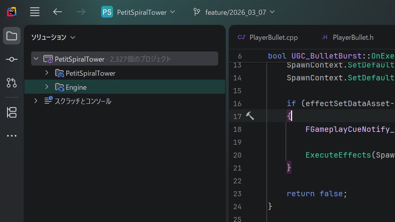Open the main hamburger menu
Viewport: 395px width, 222px height.
35,12
